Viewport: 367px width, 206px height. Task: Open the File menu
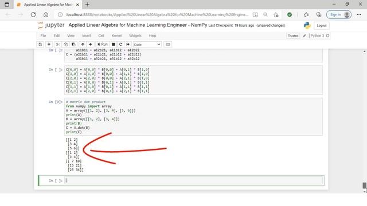(43, 35)
